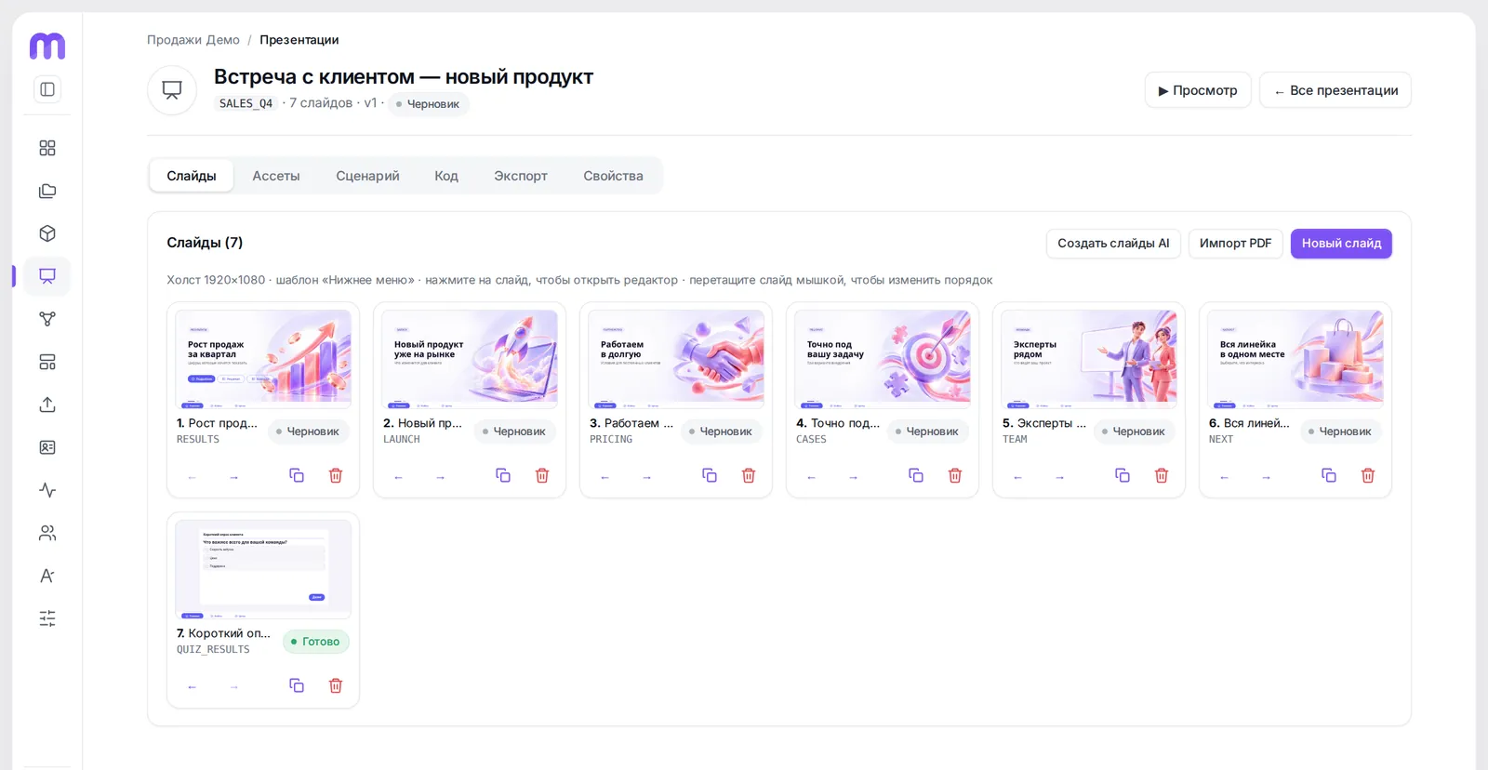The image size is (1488, 770).
Task: Open thumbnail of slide «Эксперты рядом»
Action: (x=1089, y=359)
